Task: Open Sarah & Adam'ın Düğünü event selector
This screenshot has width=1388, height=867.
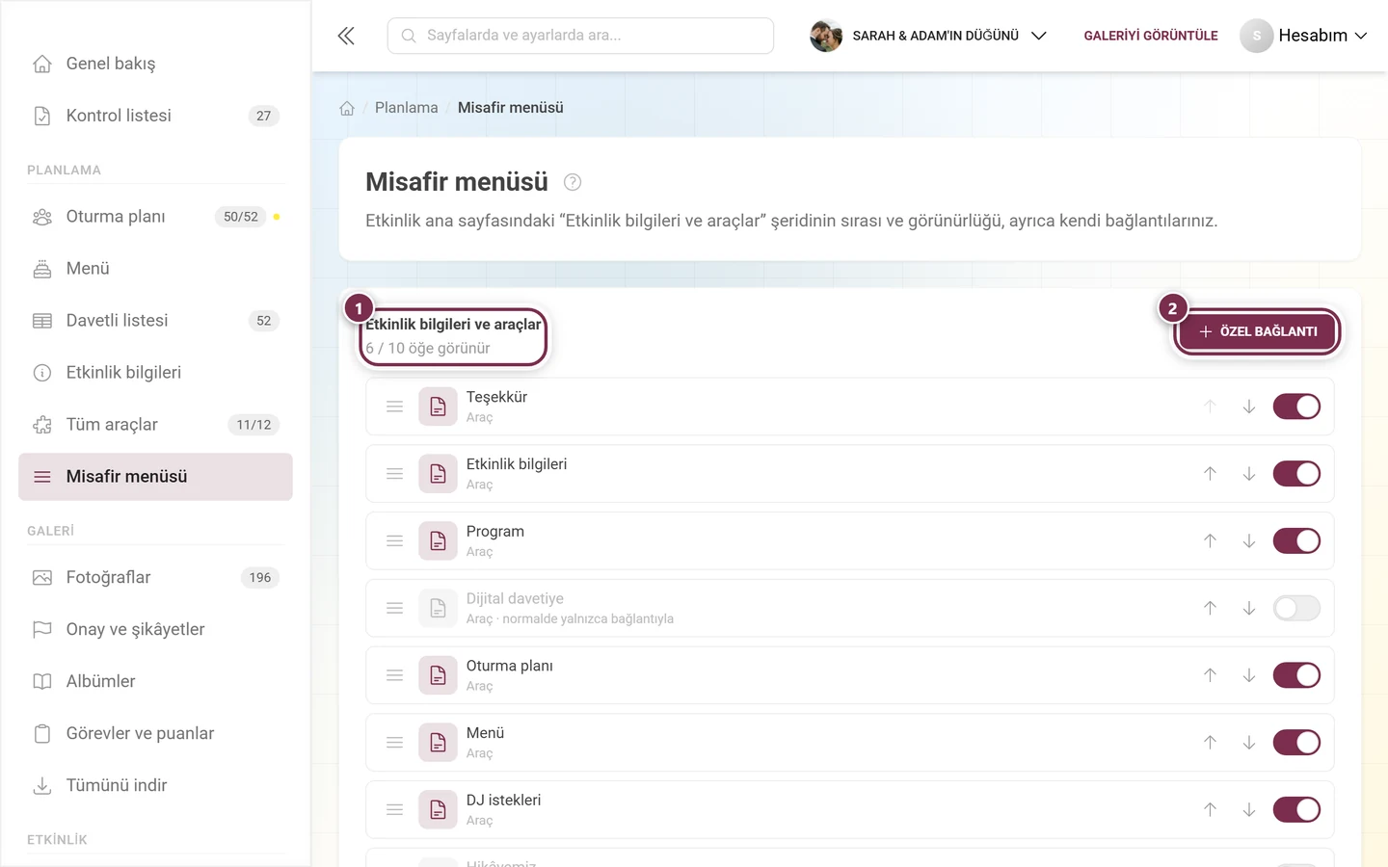Action: pos(928,36)
